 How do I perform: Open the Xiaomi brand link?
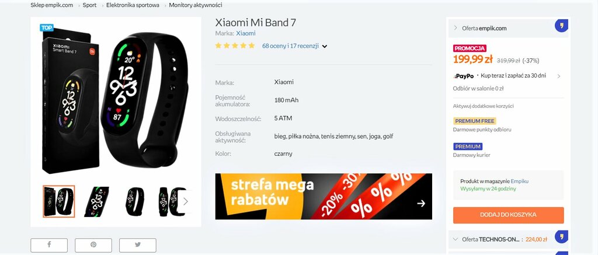[246, 33]
